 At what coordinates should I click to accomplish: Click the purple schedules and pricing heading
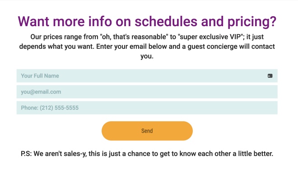147,22
